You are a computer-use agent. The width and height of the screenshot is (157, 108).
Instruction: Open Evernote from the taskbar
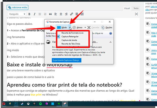click(59, 104)
